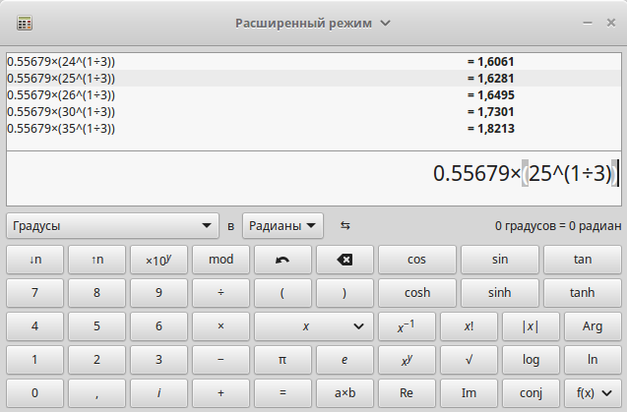This screenshot has width=627, height=412.
Task: Click the square root √ button
Action: tap(469, 360)
